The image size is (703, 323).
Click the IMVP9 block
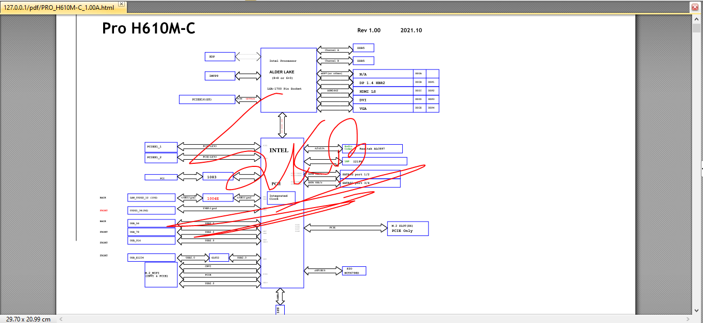220,76
